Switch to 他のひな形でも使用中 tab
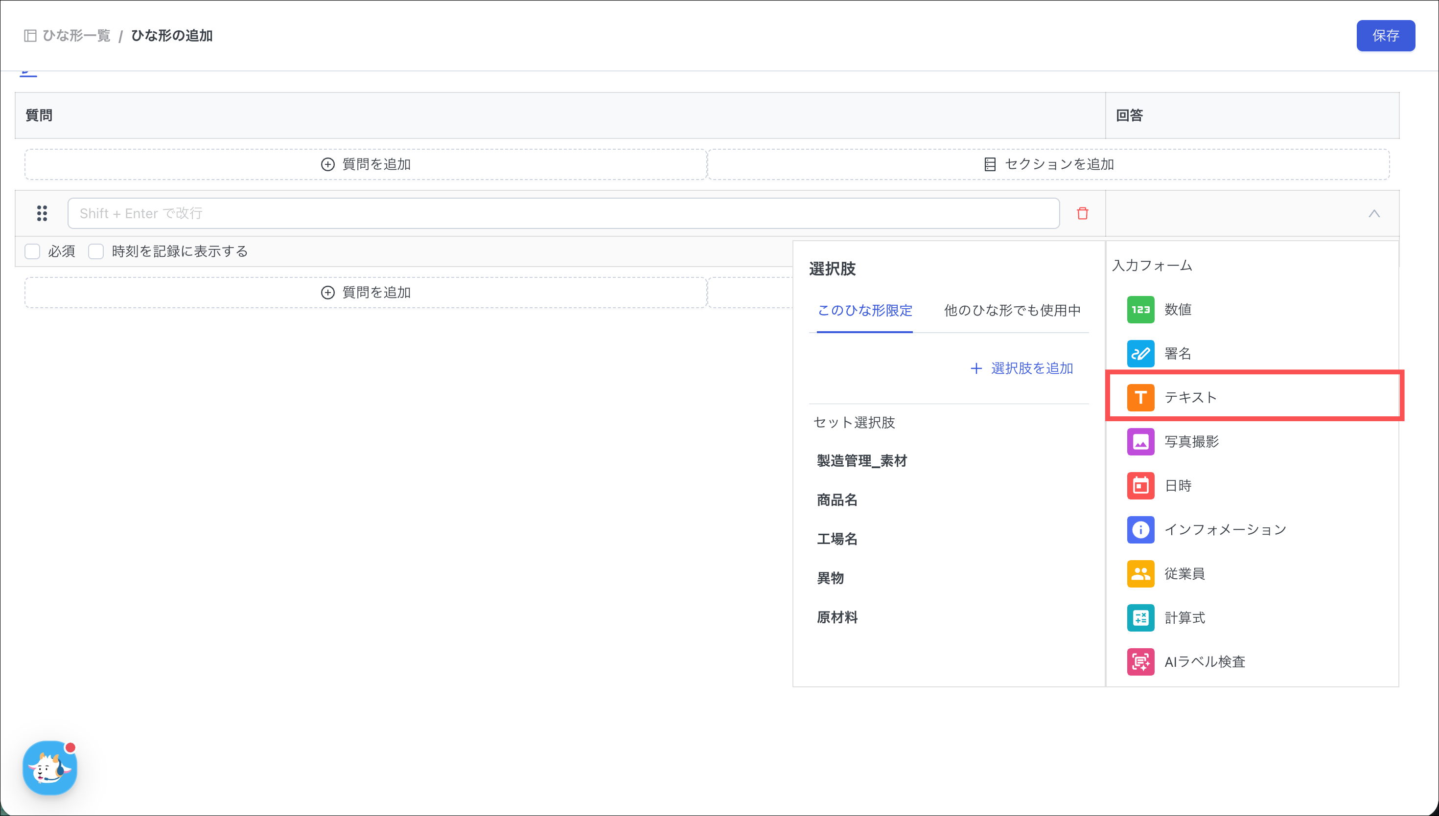Viewport: 1439px width, 816px height. click(x=1012, y=311)
